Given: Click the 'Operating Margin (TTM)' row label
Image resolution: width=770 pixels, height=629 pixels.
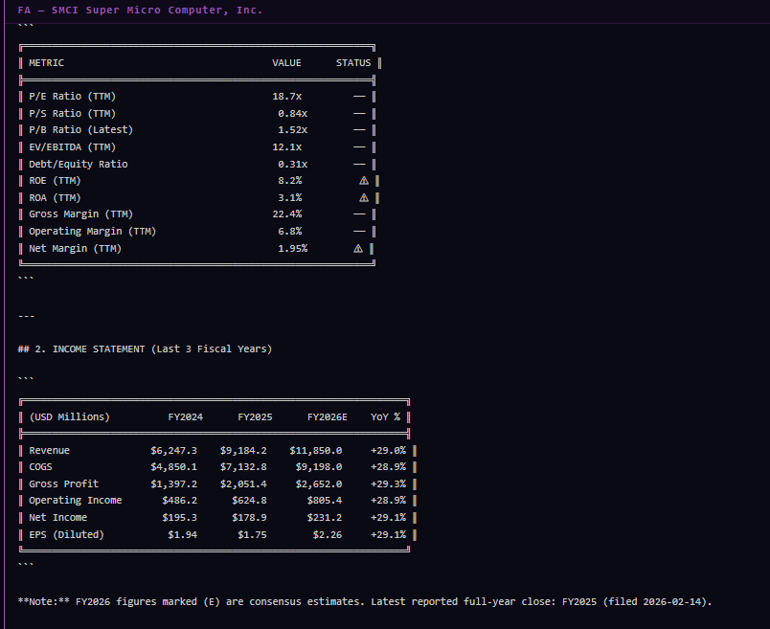Looking at the screenshot, I should (92, 232).
